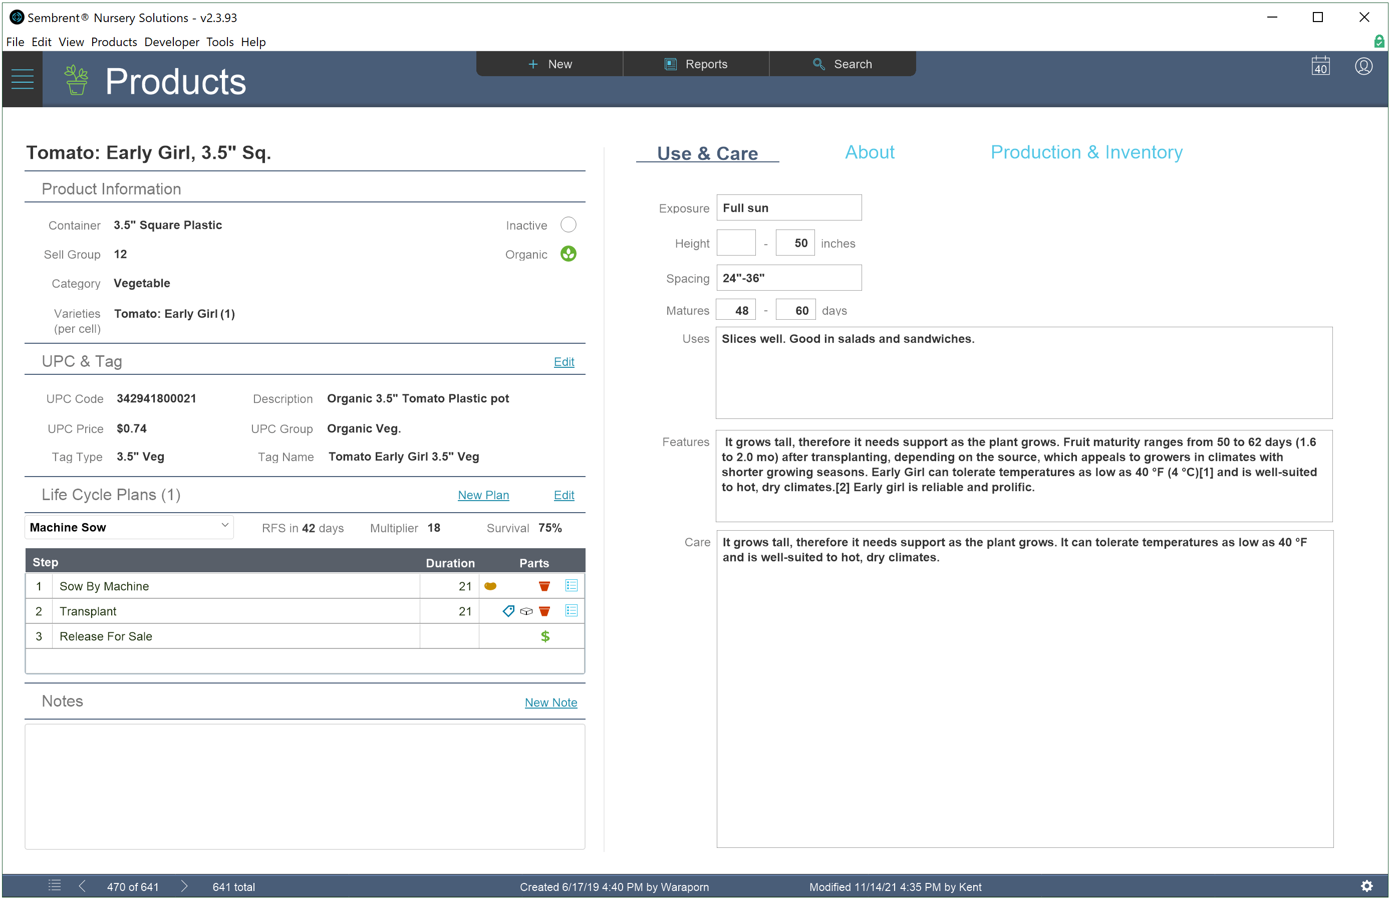The width and height of the screenshot is (1391, 900).
Task: Click the Reports button
Action: tap(696, 64)
